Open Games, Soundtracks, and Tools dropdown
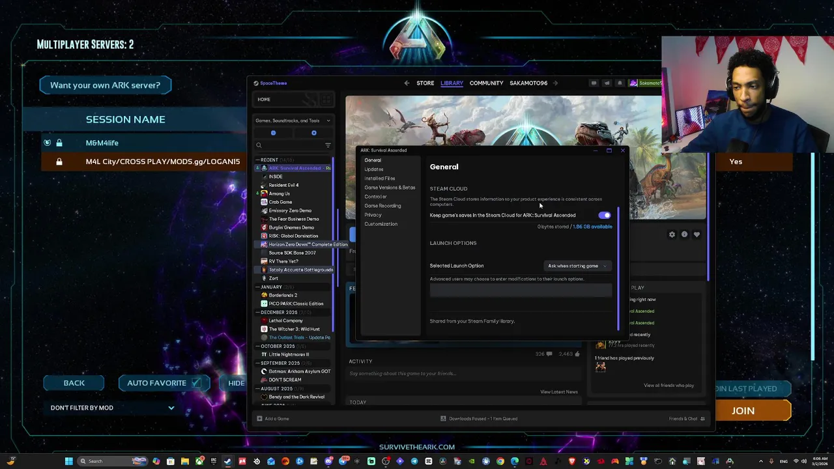Image resolution: width=834 pixels, height=469 pixels. 293,121
